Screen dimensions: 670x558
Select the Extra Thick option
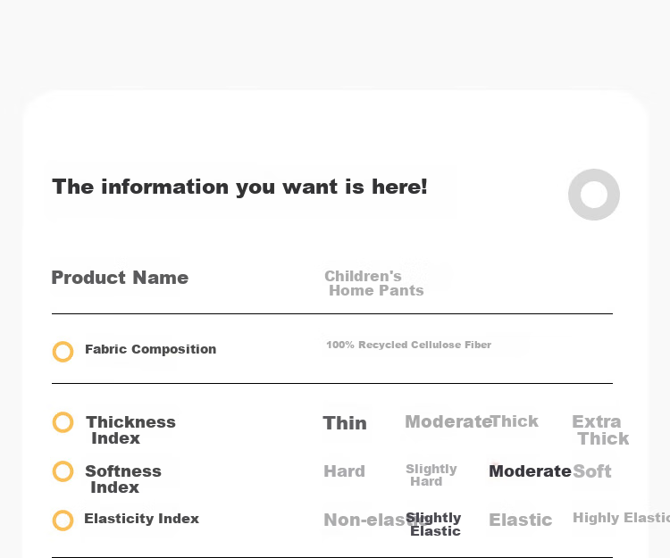coord(600,430)
